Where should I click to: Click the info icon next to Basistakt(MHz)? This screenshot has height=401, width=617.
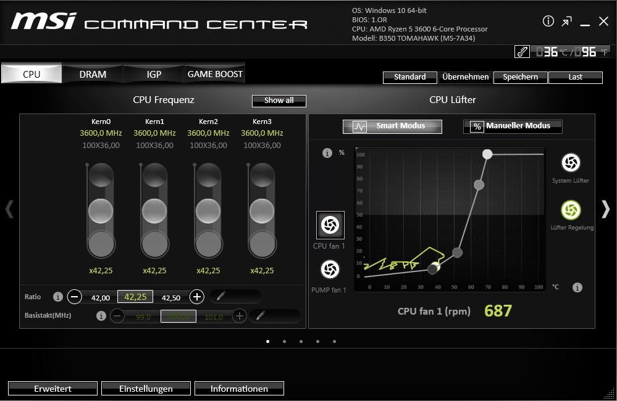click(101, 316)
